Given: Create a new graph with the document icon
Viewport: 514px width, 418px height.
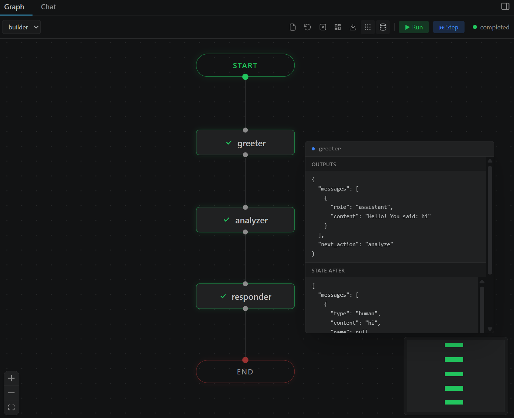Looking at the screenshot, I should click(292, 27).
